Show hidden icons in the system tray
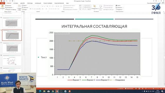165x93 pixels. click(142, 91)
